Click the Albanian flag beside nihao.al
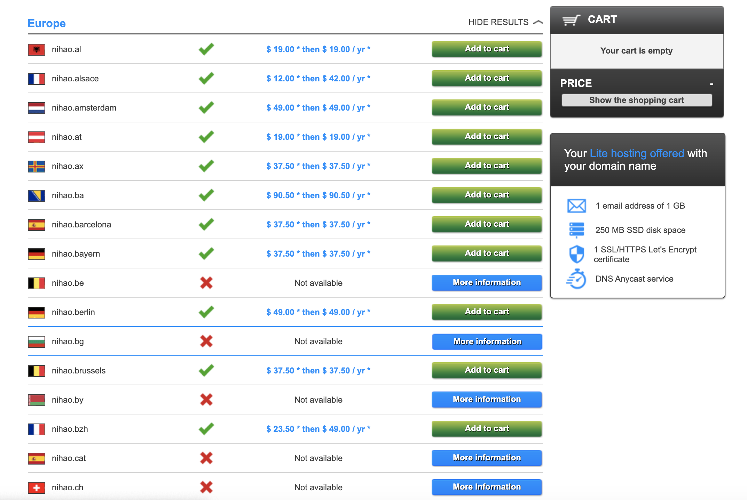The image size is (747, 500). click(37, 49)
